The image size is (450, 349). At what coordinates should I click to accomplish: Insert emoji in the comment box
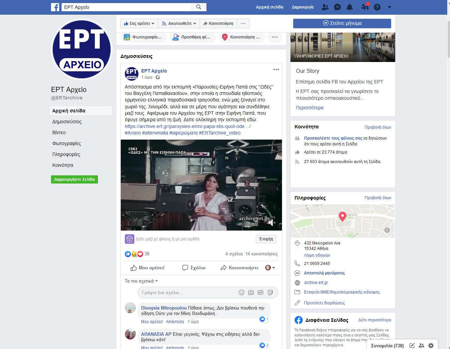241,292
